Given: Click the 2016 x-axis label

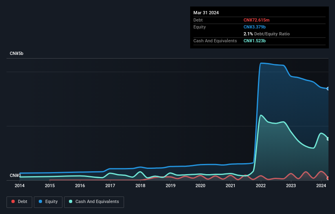Looking at the screenshot, I should click(80, 186).
